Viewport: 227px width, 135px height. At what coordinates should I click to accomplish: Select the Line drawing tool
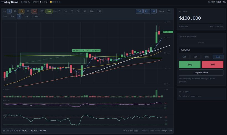[12, 16]
